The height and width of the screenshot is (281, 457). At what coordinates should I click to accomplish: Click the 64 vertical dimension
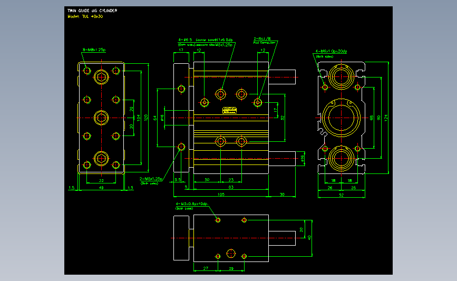point(155,118)
